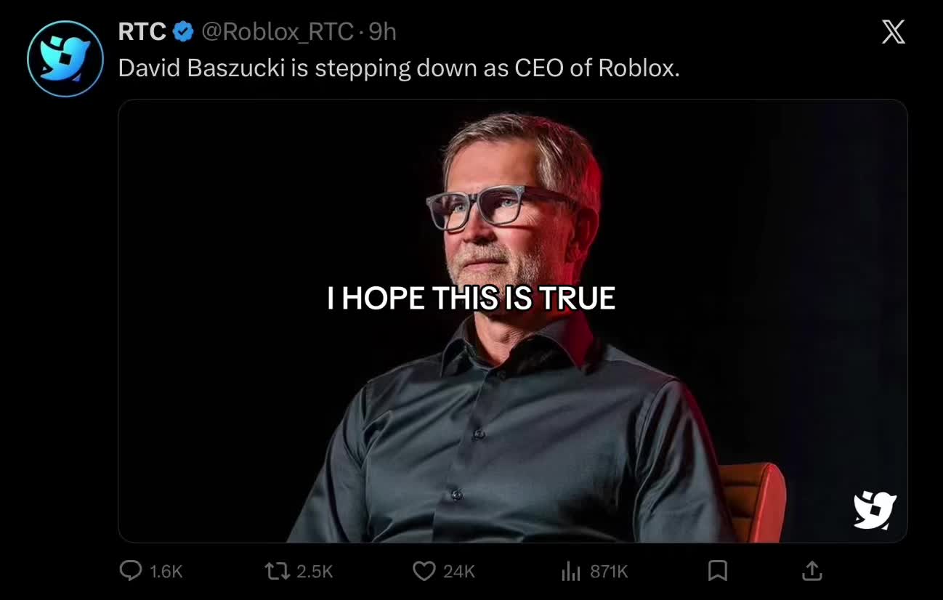Open the view analytics bar chart icon

point(571,572)
